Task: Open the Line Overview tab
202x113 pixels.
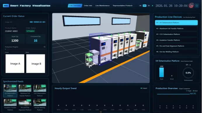Action: tap(75, 6)
